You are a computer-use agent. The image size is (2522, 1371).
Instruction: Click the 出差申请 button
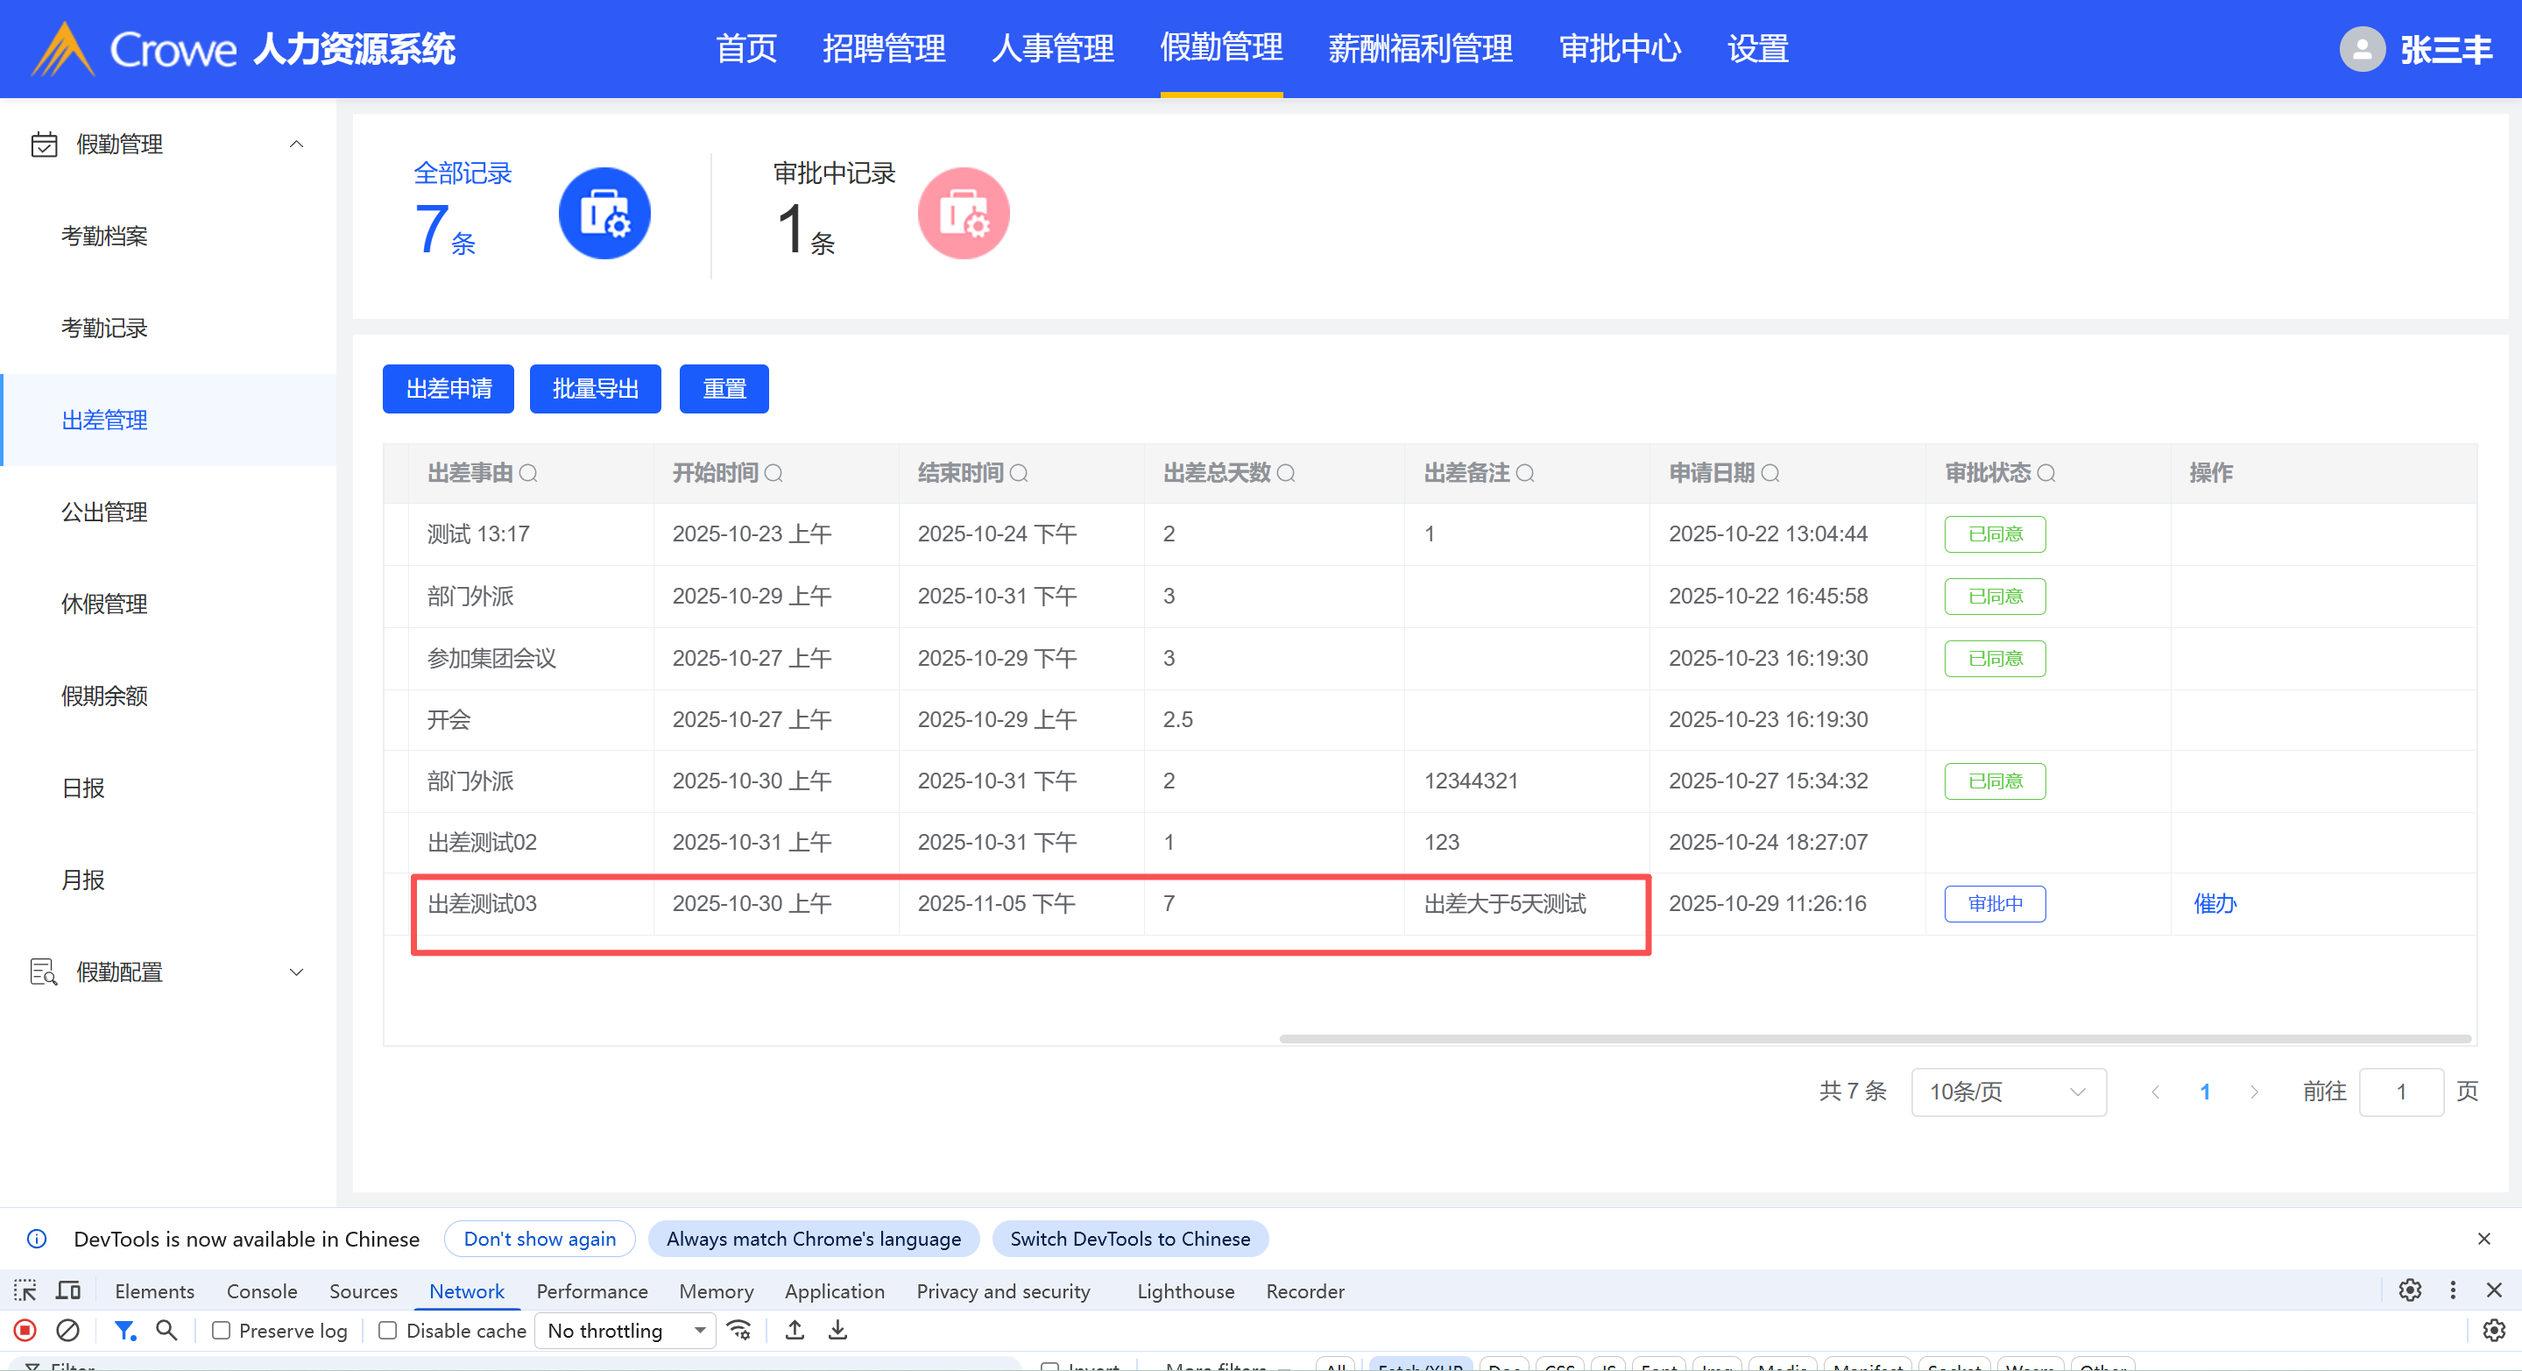click(449, 389)
